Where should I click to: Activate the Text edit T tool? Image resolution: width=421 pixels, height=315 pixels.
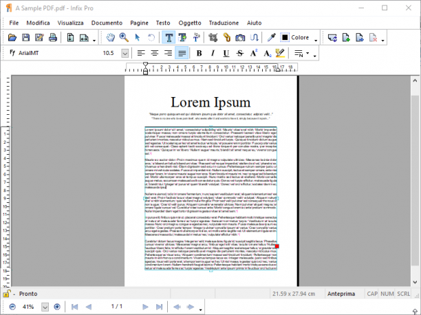click(169, 38)
